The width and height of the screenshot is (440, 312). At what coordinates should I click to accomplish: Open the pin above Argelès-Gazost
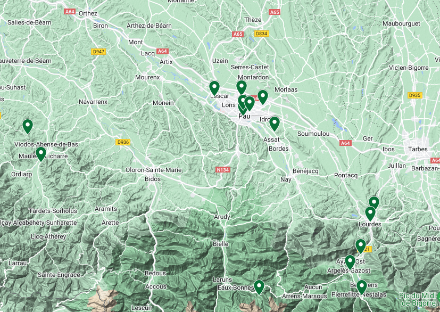pos(350,262)
